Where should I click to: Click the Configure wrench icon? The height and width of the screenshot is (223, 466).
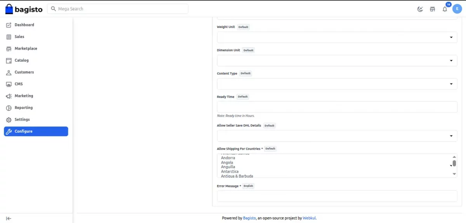click(9, 131)
